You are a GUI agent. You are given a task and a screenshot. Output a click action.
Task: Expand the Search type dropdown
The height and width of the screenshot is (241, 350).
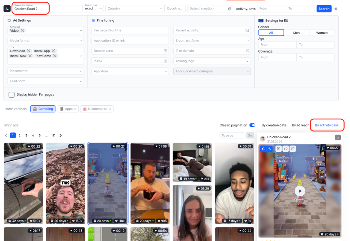93,9
